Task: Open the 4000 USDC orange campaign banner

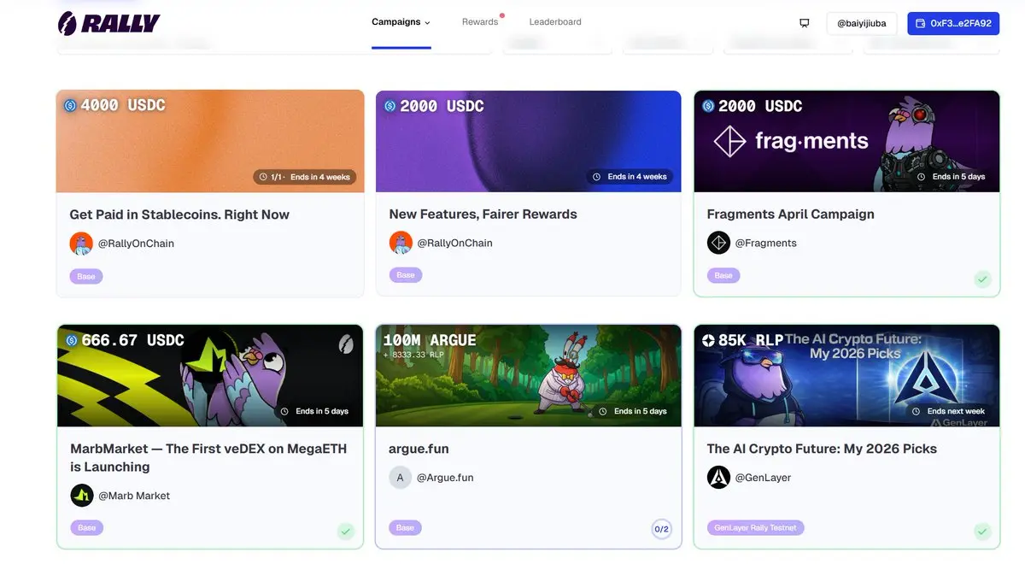Action: click(210, 141)
